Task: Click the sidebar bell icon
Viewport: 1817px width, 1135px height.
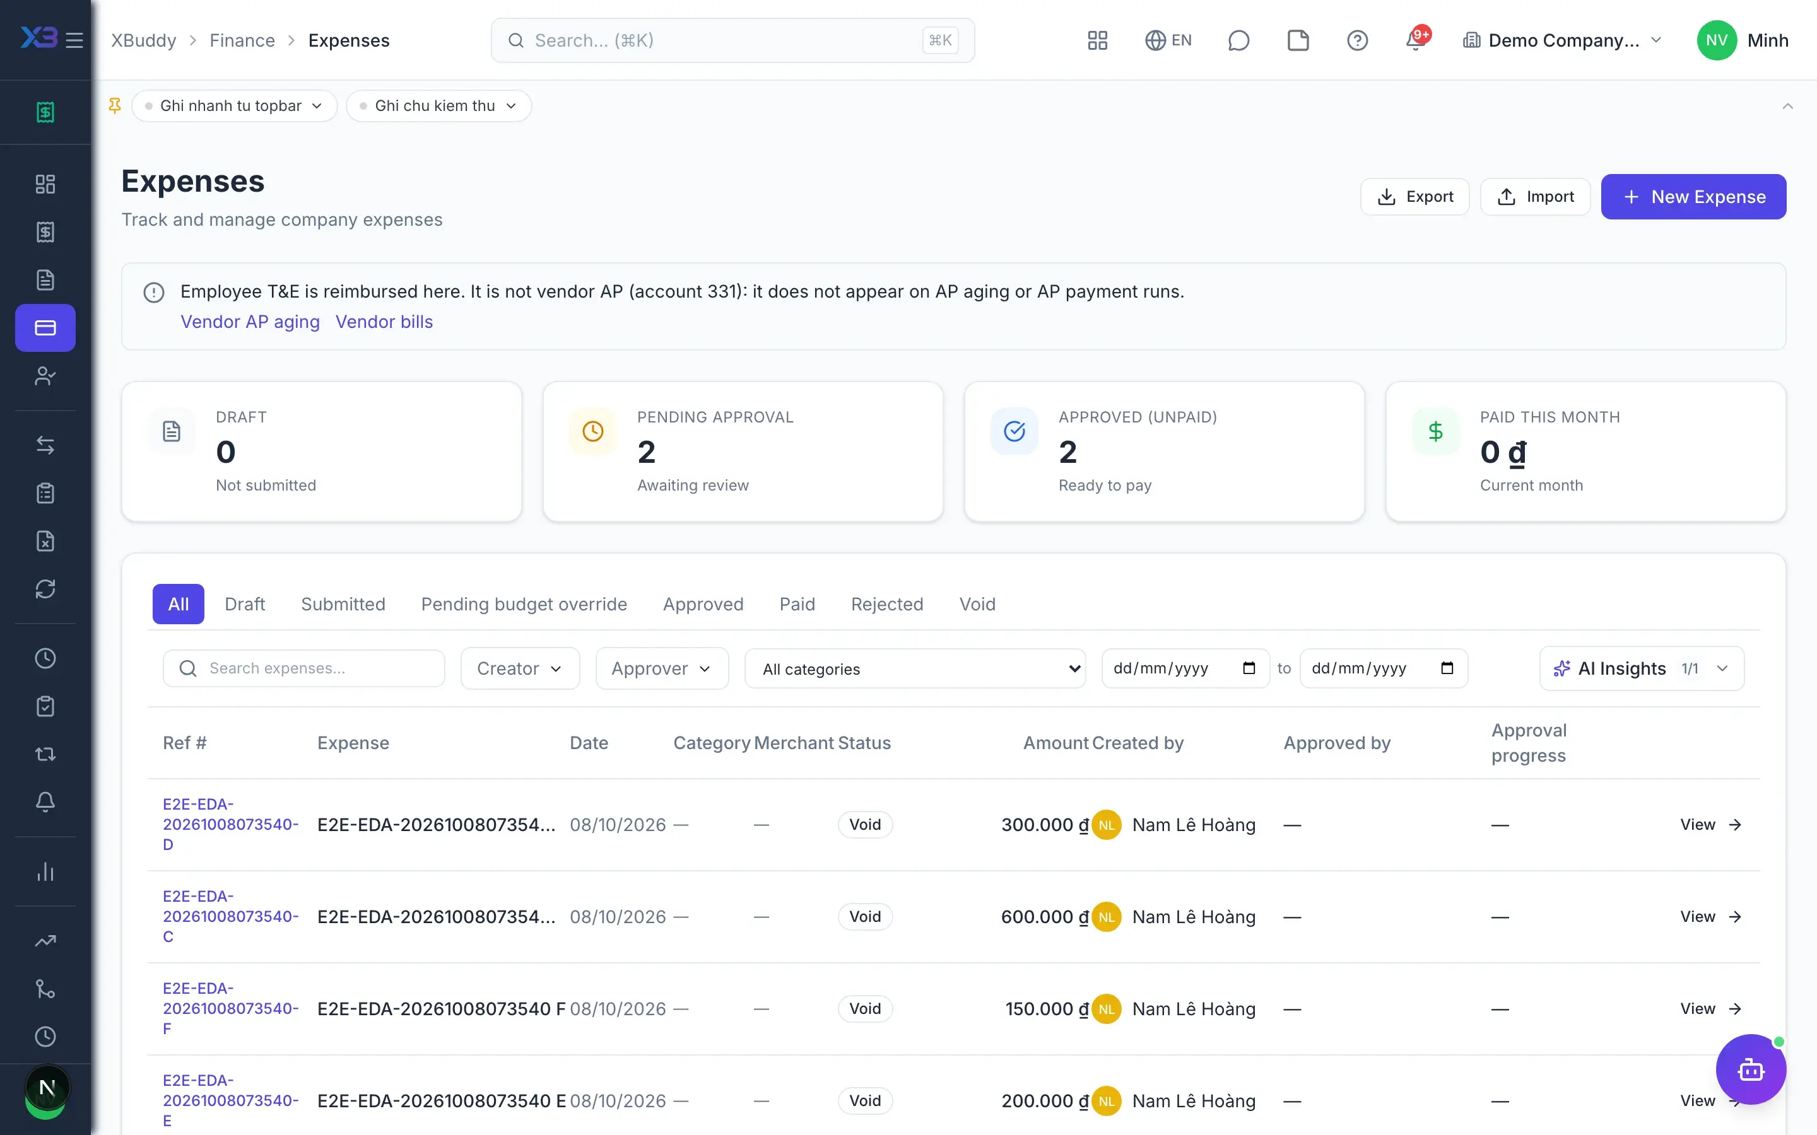Action: click(x=45, y=803)
